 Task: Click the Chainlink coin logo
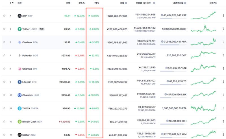tap(19, 95)
